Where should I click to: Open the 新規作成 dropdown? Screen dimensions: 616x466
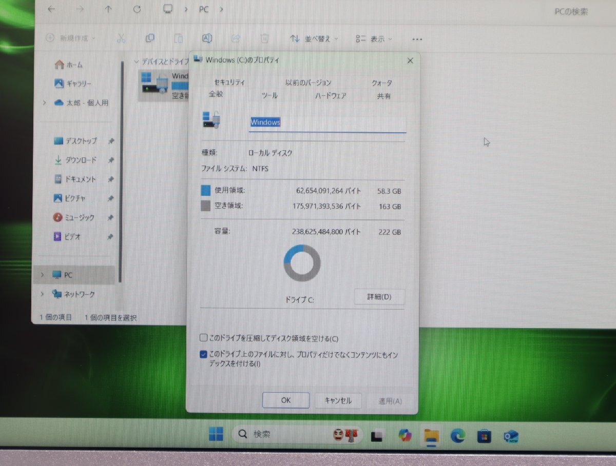click(70, 38)
